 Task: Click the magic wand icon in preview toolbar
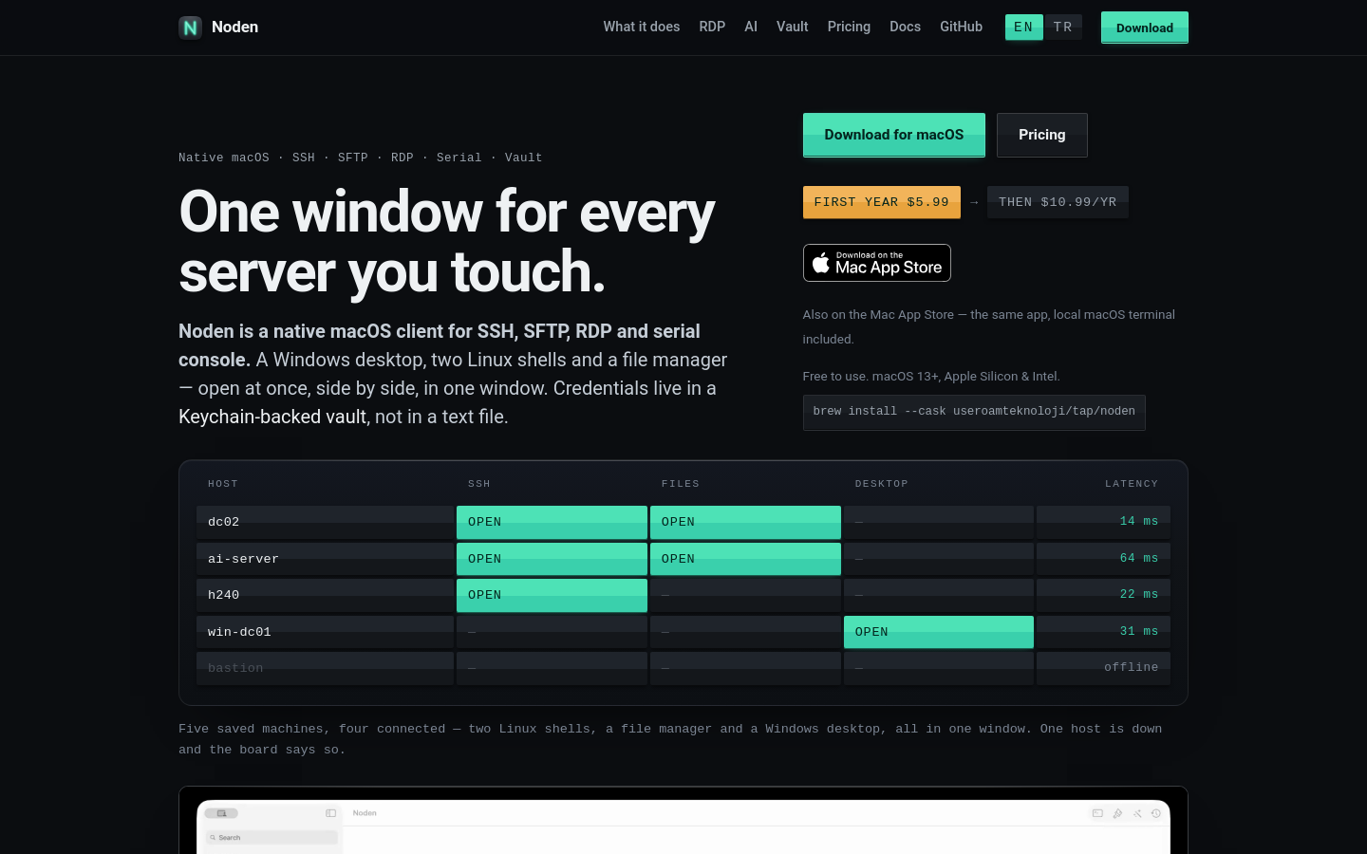(x=1137, y=813)
